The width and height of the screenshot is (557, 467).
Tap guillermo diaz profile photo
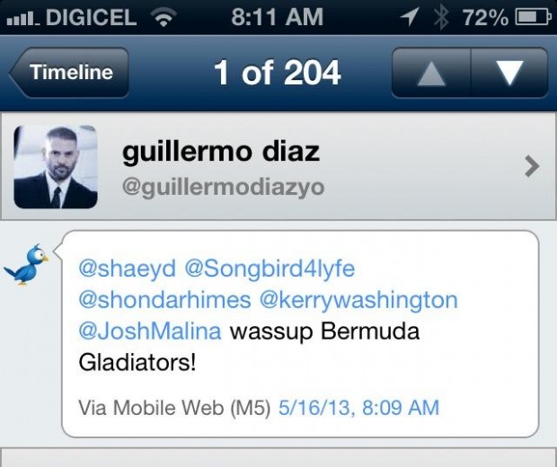(56, 166)
